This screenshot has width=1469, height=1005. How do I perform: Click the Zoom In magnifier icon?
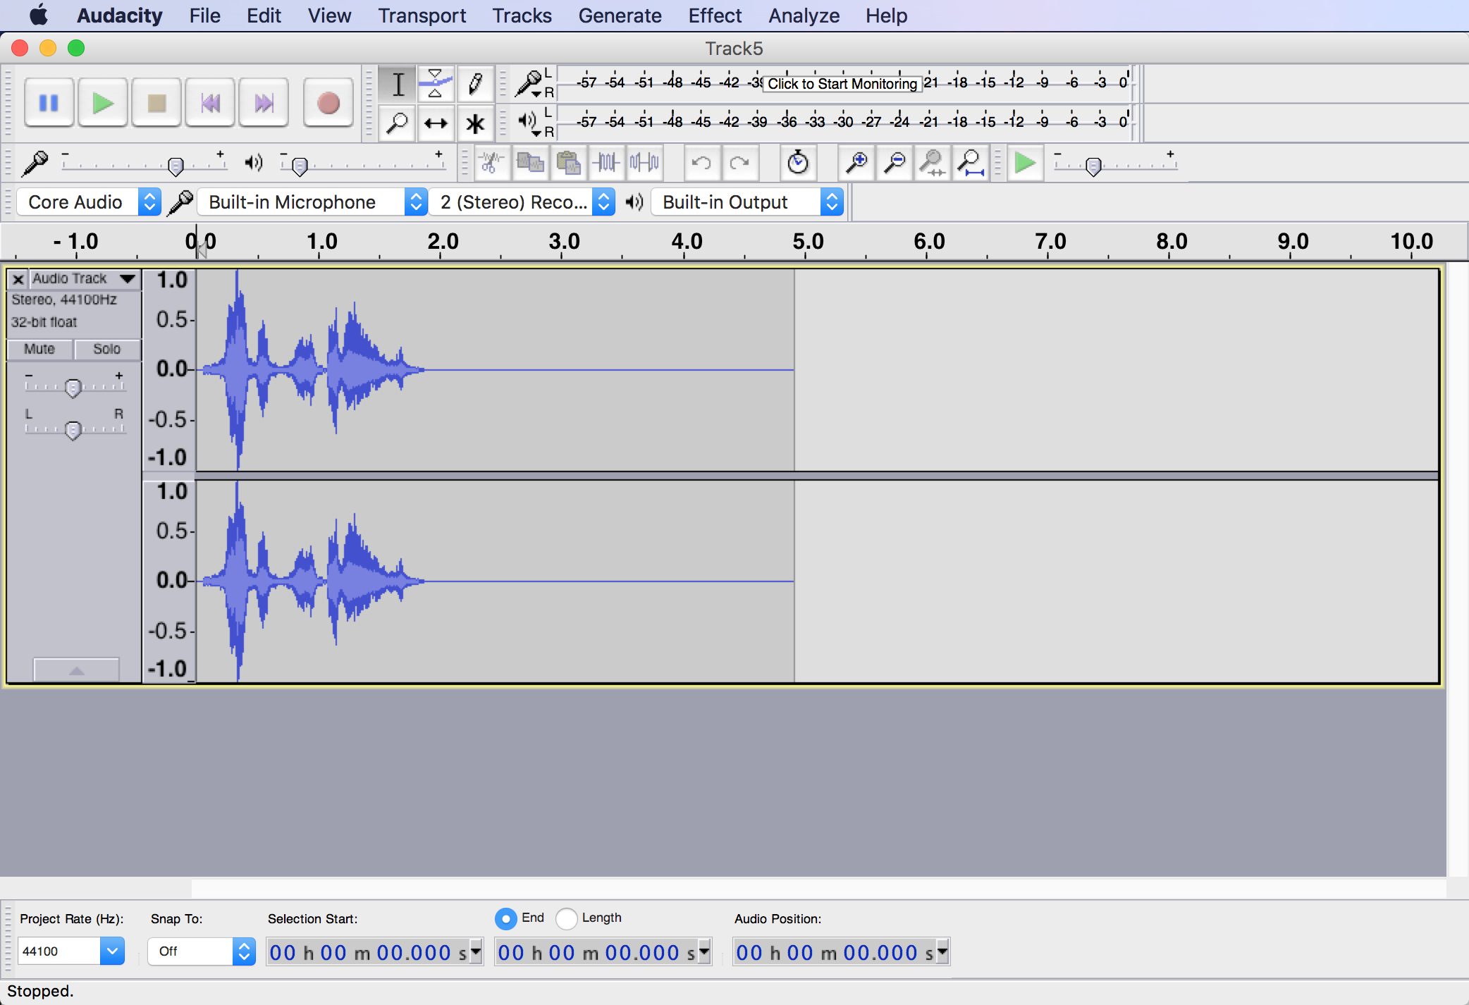tap(856, 163)
